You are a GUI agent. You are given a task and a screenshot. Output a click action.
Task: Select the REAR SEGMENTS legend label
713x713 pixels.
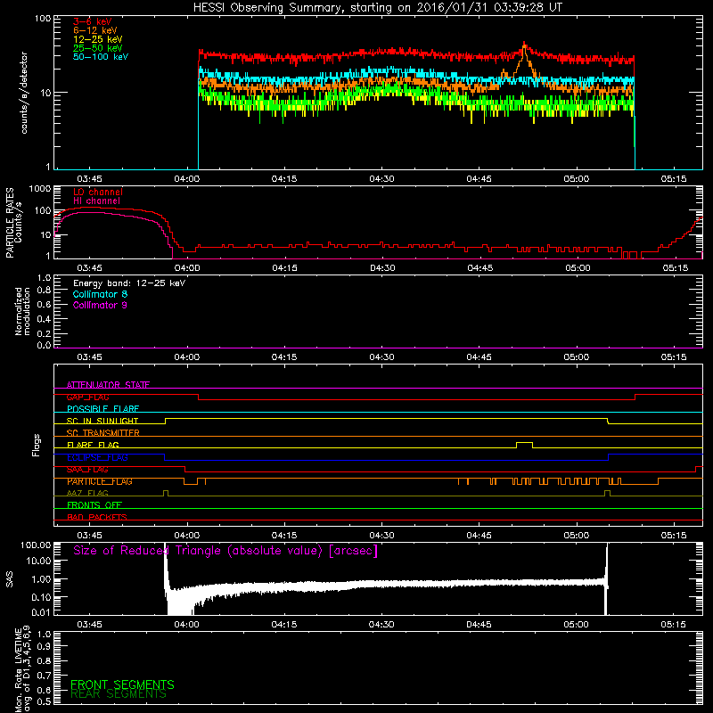click(x=119, y=694)
